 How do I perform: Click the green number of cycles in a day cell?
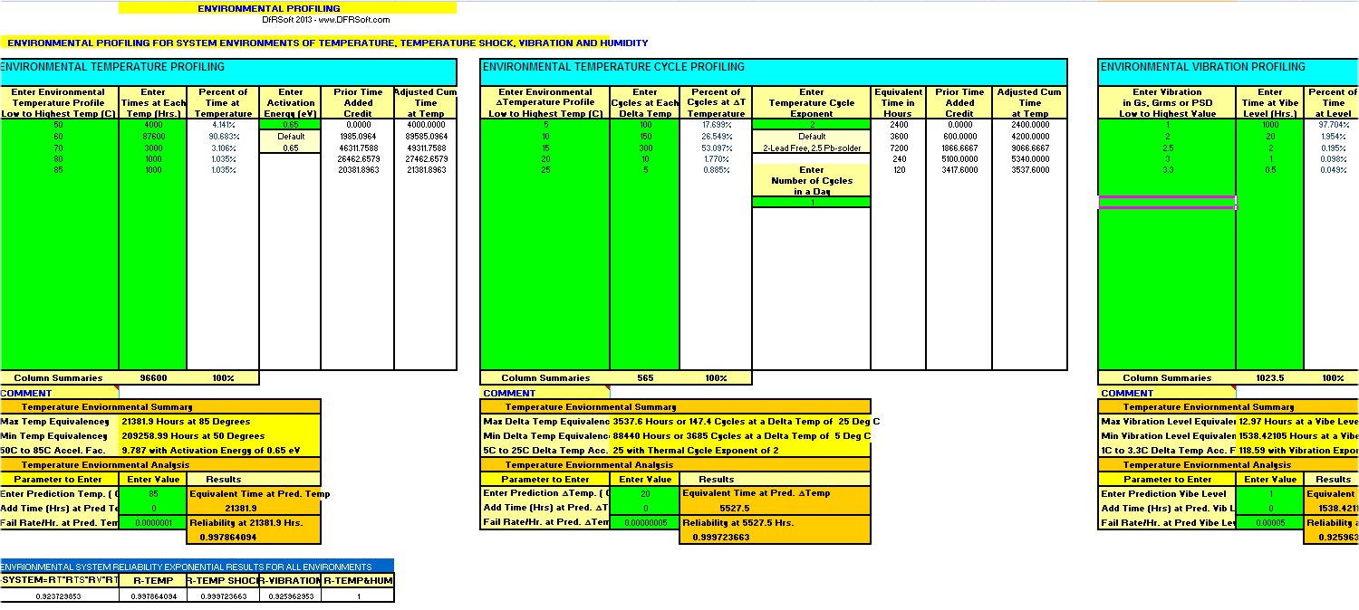click(x=812, y=202)
